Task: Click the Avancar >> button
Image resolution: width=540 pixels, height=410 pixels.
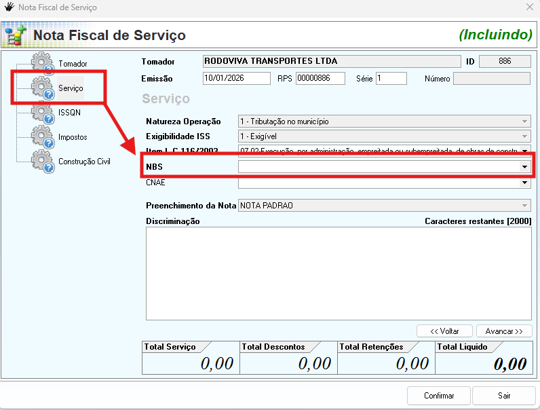Action: [x=504, y=331]
